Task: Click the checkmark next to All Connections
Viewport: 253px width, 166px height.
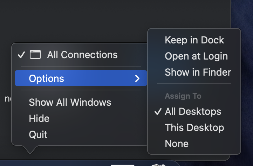Action: [x=21, y=55]
